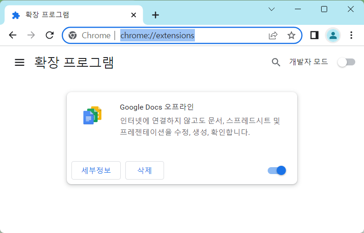Screen dimensions: 364x233
Task: Open the hamburger menu of 확장 프로그램
Action: [19, 62]
